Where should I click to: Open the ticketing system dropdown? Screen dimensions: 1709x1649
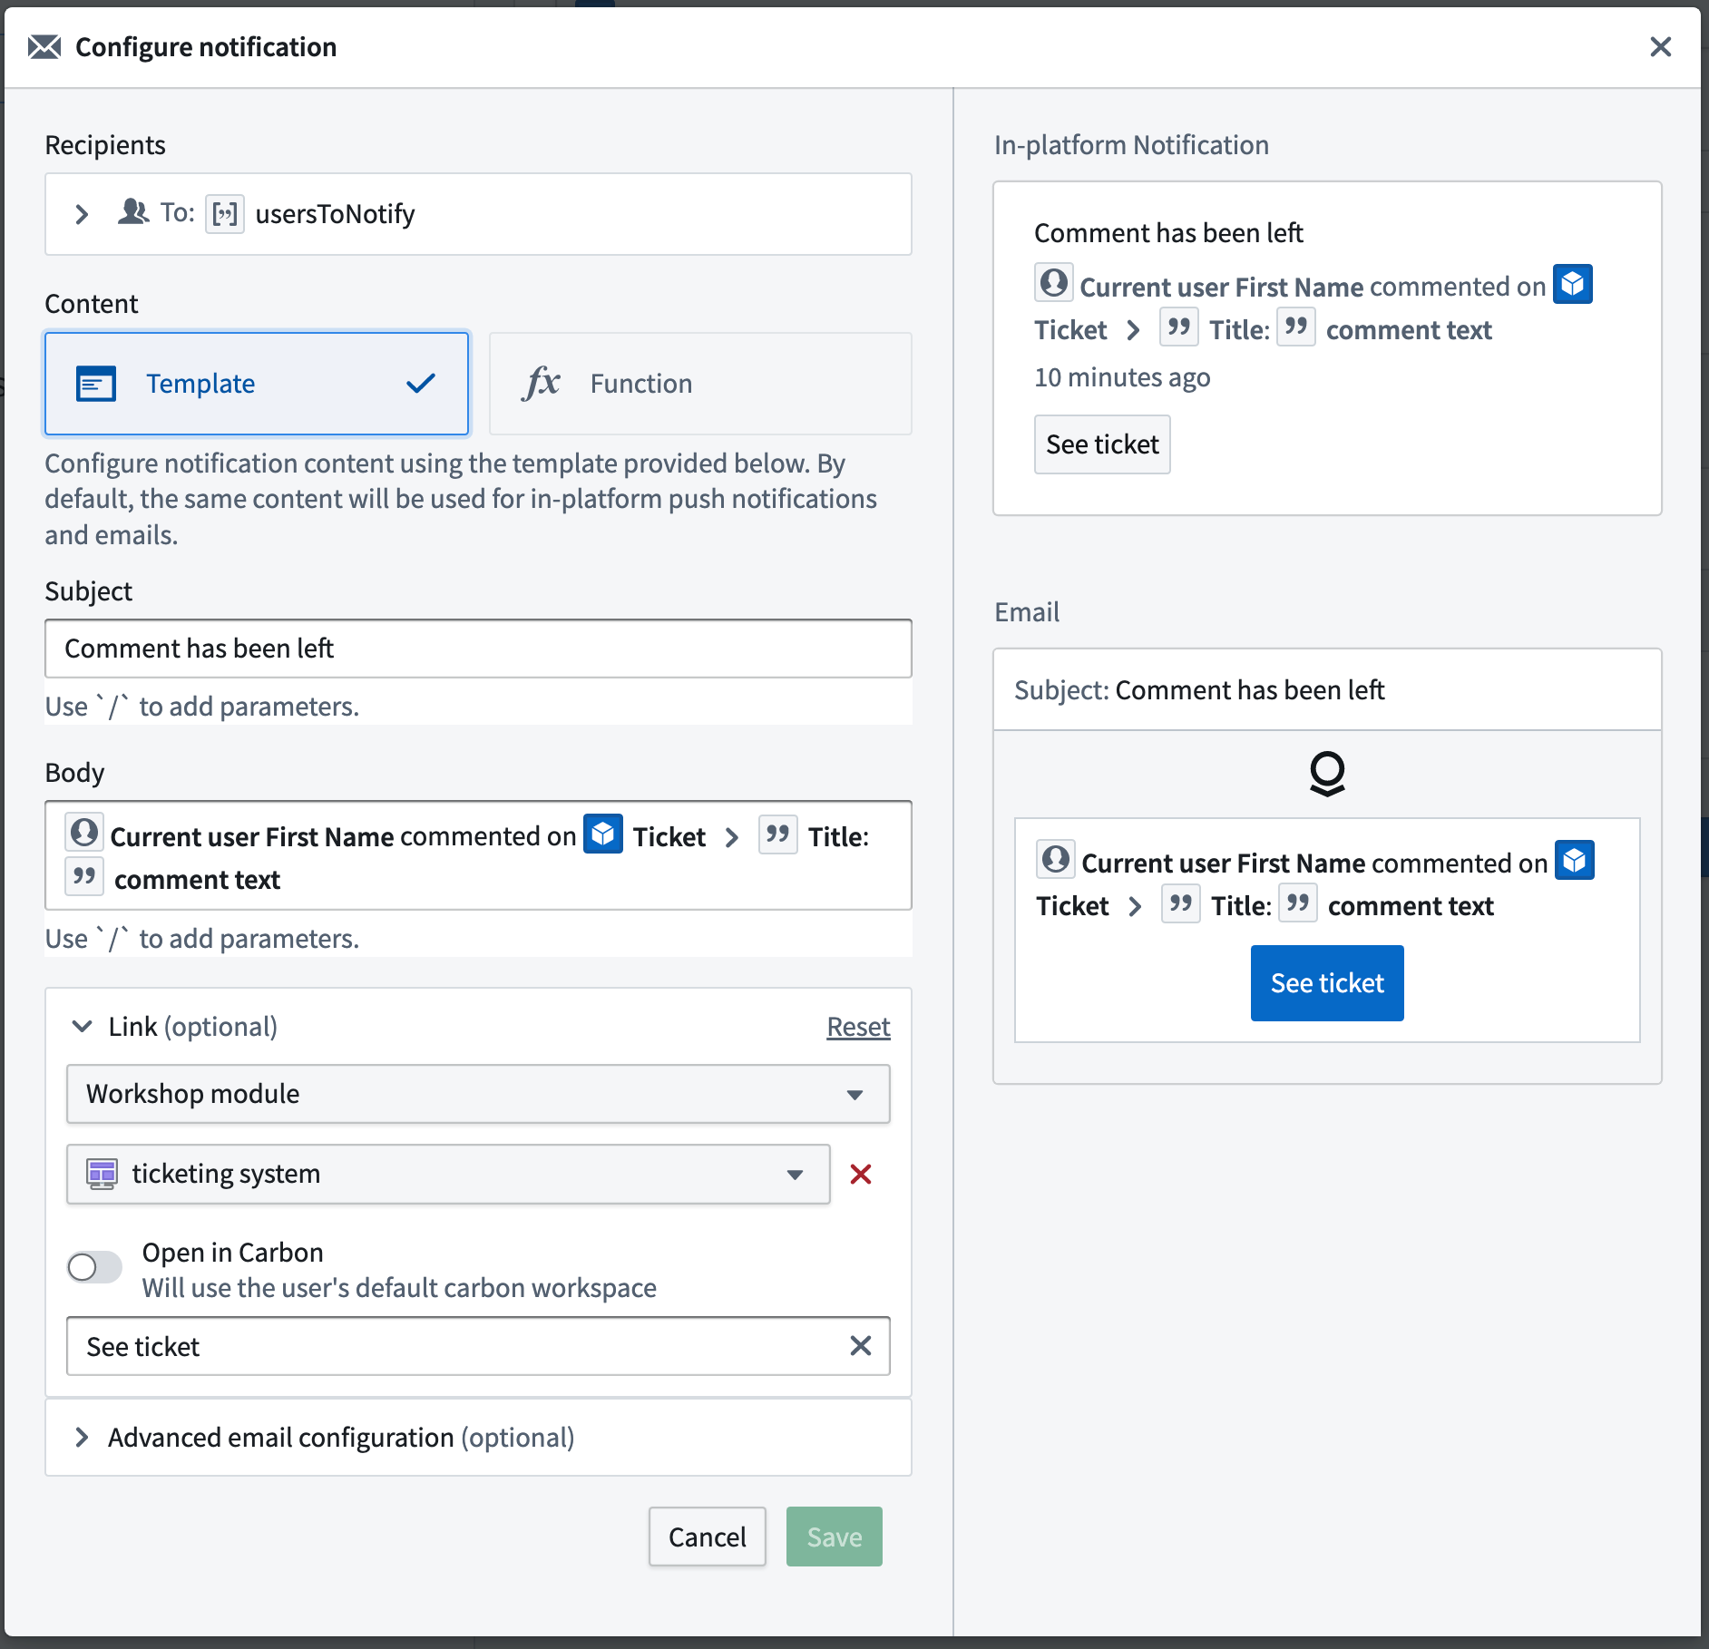click(x=448, y=1174)
